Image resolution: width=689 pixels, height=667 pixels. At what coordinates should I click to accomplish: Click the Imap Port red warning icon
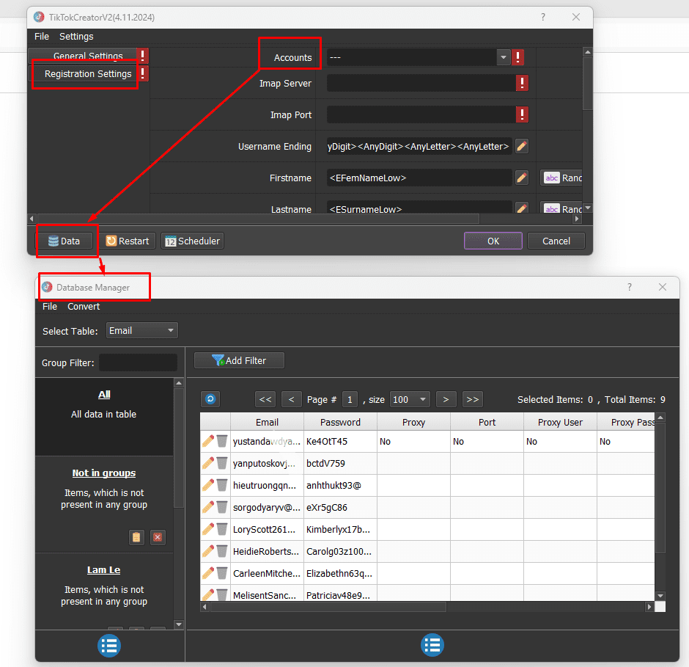[522, 114]
